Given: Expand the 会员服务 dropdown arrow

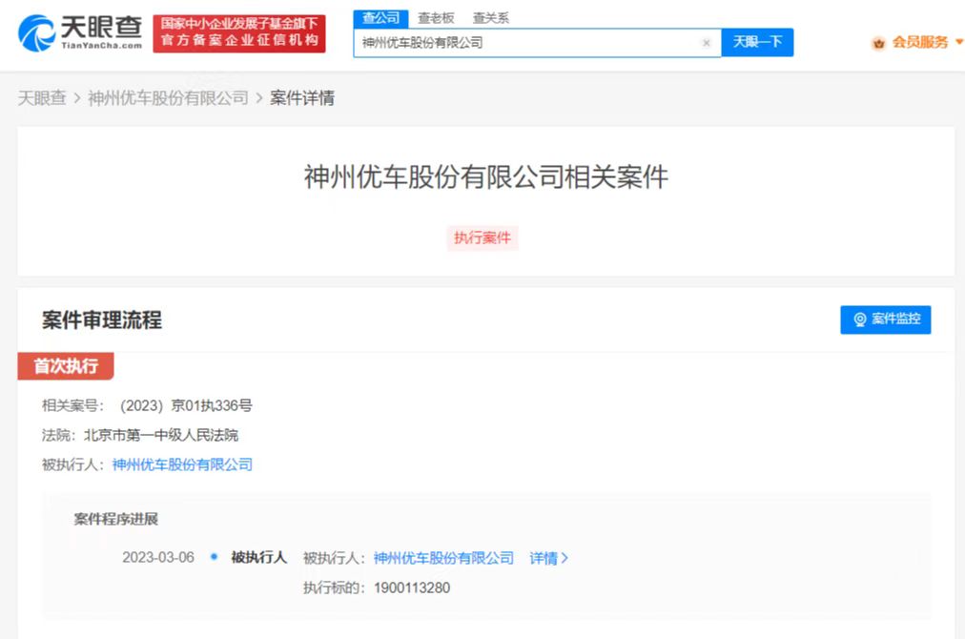Looking at the screenshot, I should point(959,43).
